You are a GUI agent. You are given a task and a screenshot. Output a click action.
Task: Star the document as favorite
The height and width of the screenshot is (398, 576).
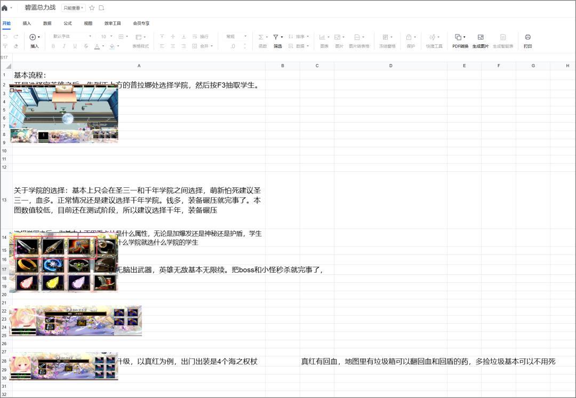click(x=92, y=8)
